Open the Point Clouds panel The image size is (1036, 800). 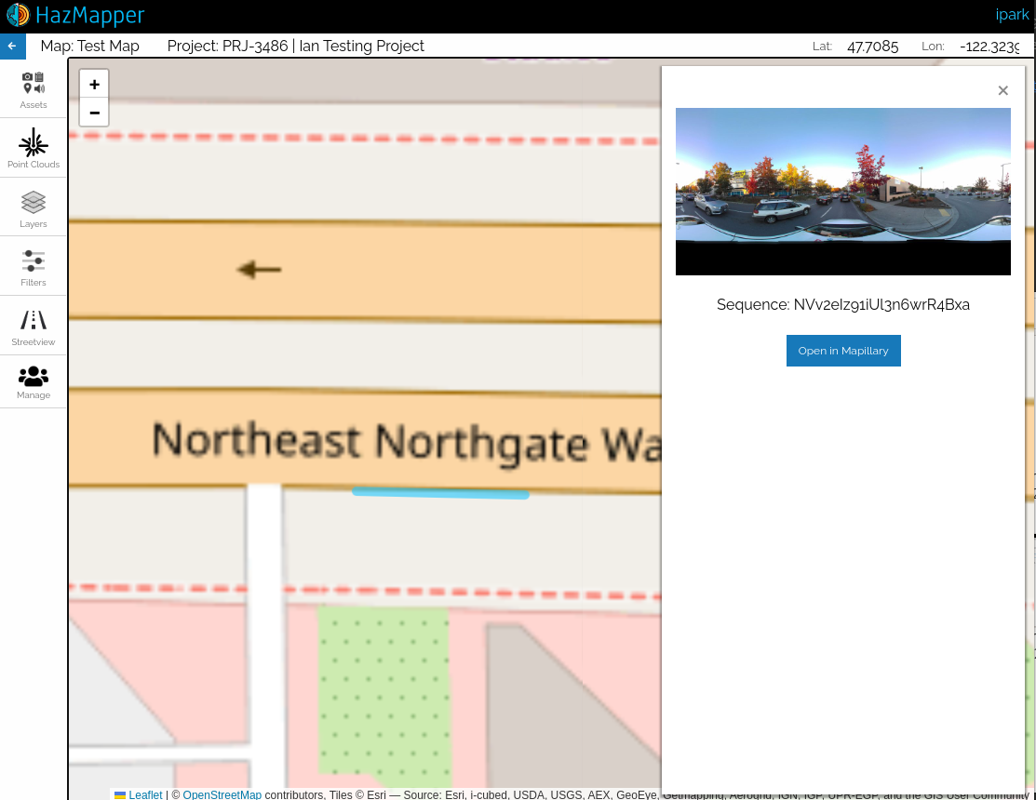click(34, 149)
